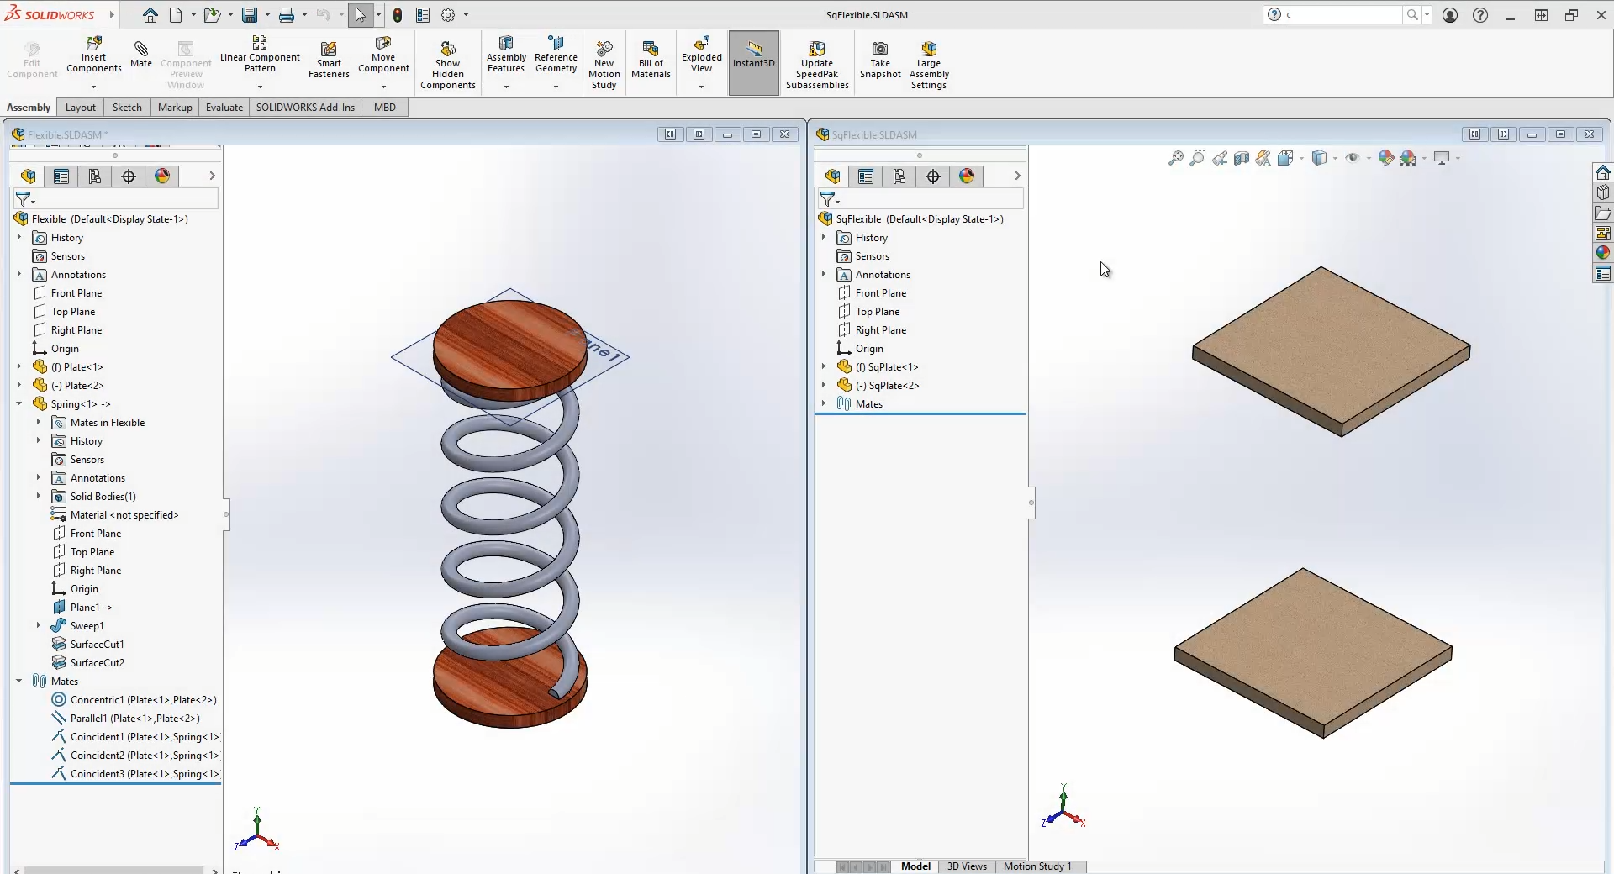This screenshot has width=1614, height=874.
Task: Open DisplayManager tab in SqFlexible panel
Action: click(967, 176)
